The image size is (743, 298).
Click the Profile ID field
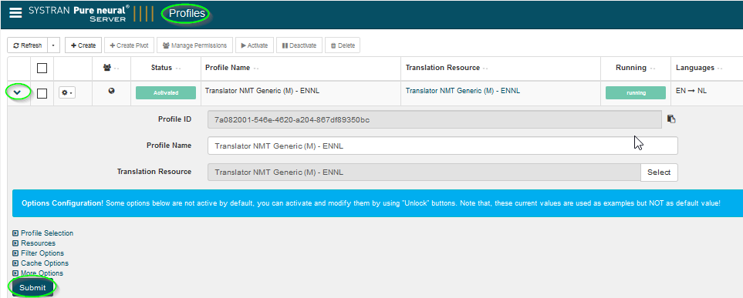pyautogui.click(x=434, y=119)
